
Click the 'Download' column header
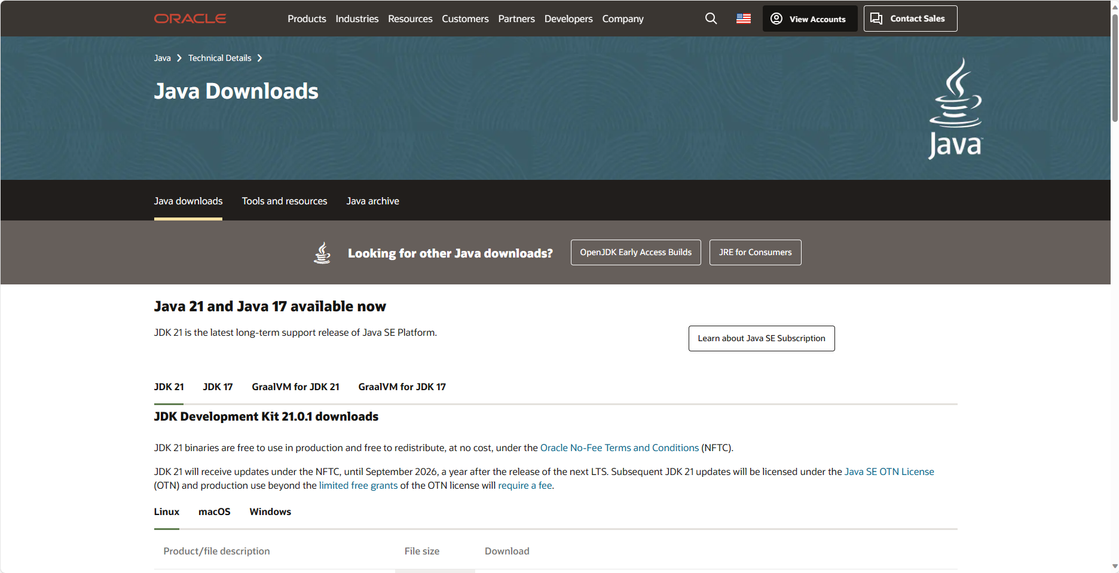[507, 551]
